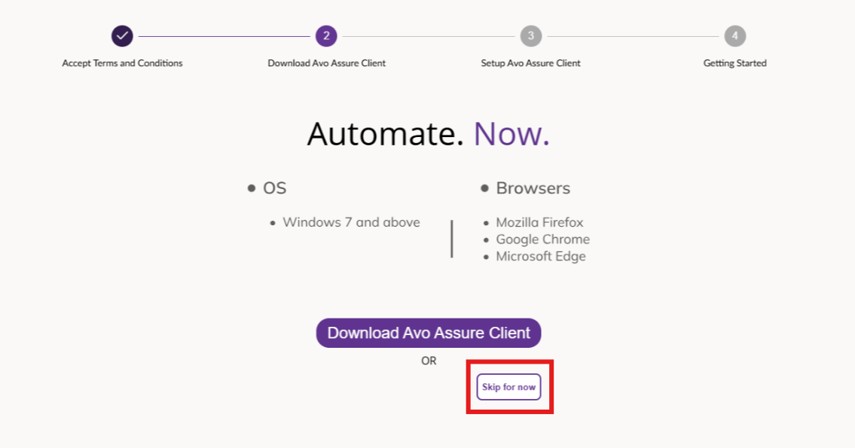Select the Accept Terms and Conditions label
The width and height of the screenshot is (855, 448).
[x=122, y=63]
